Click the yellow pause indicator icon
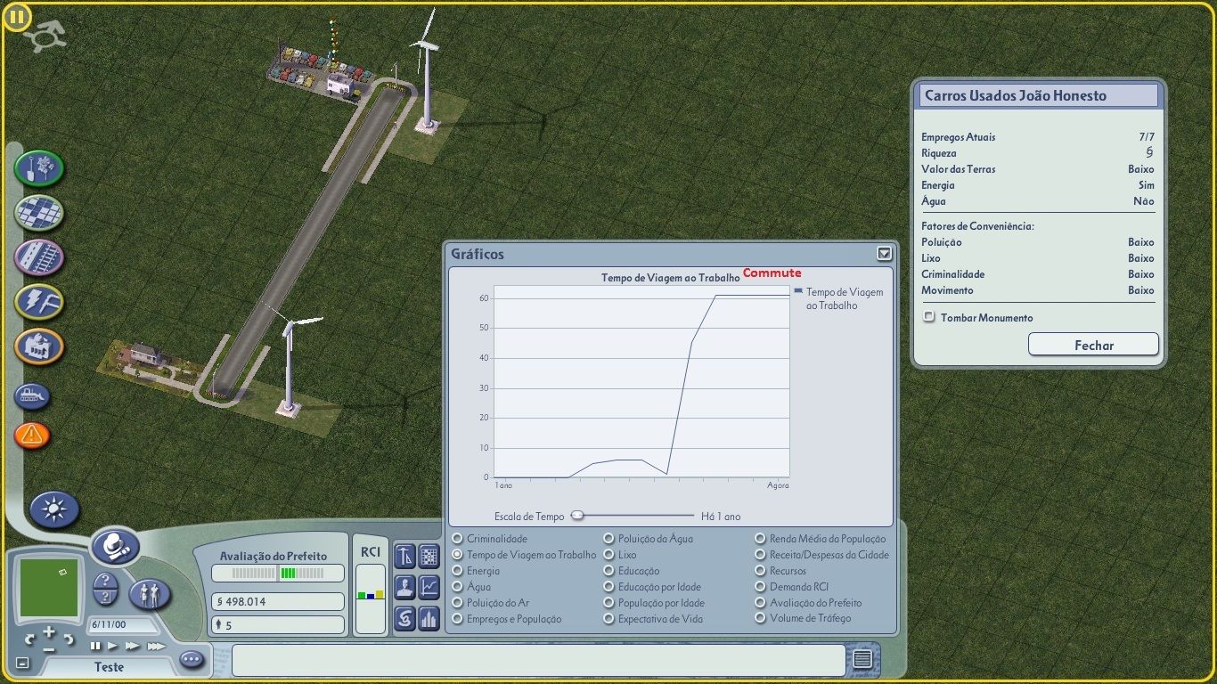Viewport: 1217px width, 684px height. pos(18,17)
